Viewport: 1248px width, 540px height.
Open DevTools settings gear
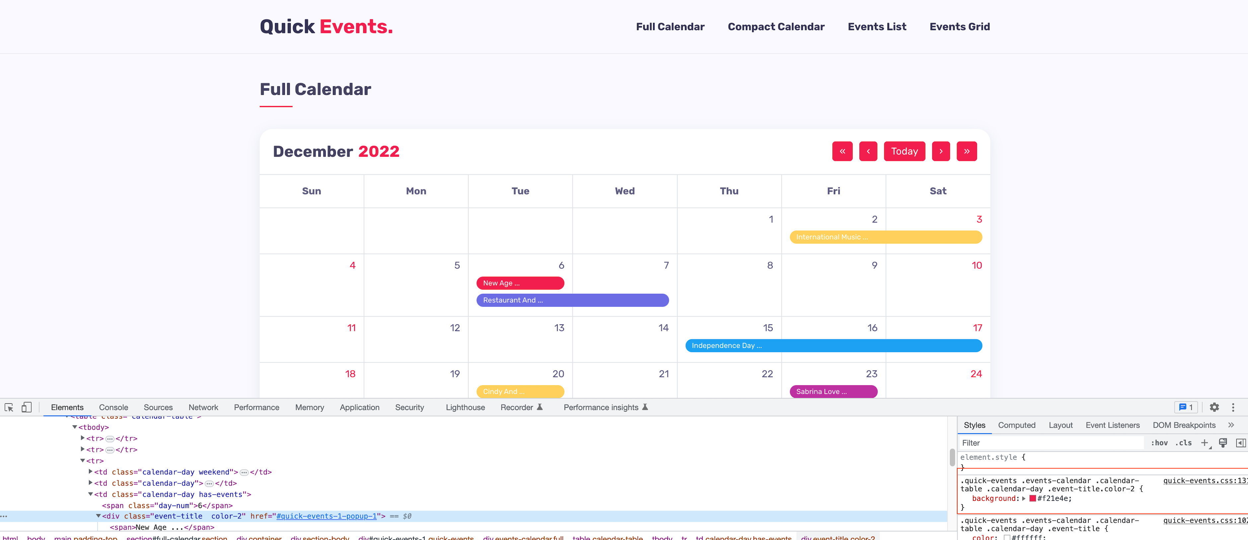tap(1214, 407)
